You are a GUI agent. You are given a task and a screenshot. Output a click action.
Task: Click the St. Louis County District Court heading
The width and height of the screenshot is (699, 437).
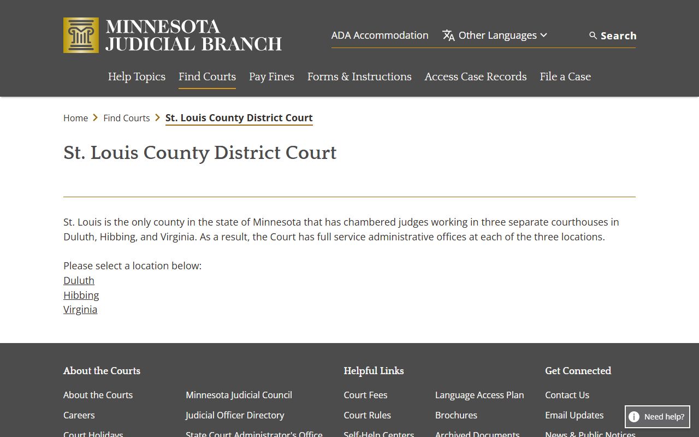200,153
